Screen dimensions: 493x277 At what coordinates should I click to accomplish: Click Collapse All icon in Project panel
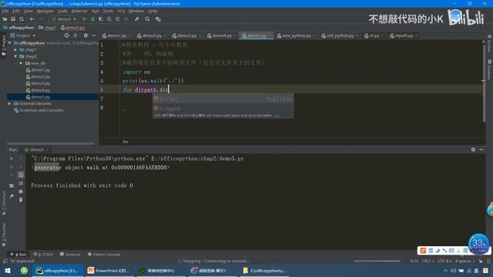pyautogui.click(x=75, y=35)
